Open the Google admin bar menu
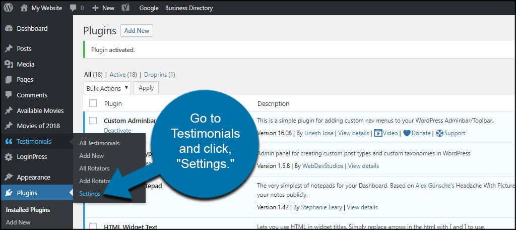The height and width of the screenshot is (230, 516). [x=149, y=8]
